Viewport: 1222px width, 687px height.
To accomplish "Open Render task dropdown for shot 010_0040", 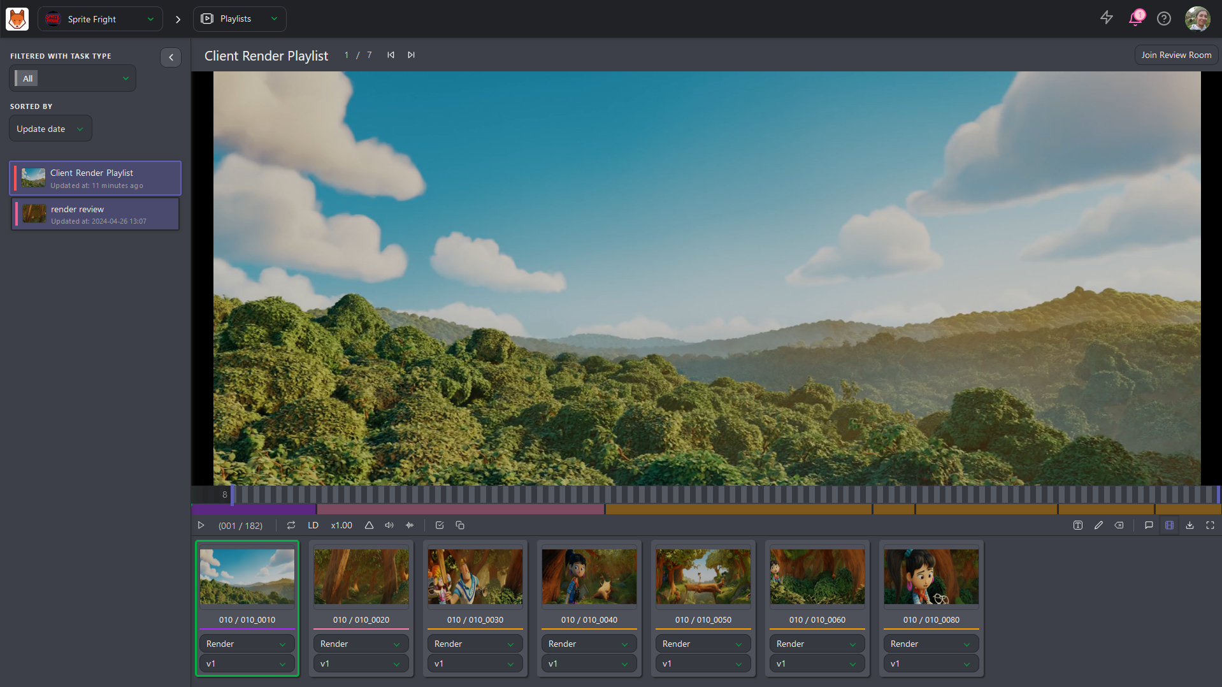I will coord(589,644).
